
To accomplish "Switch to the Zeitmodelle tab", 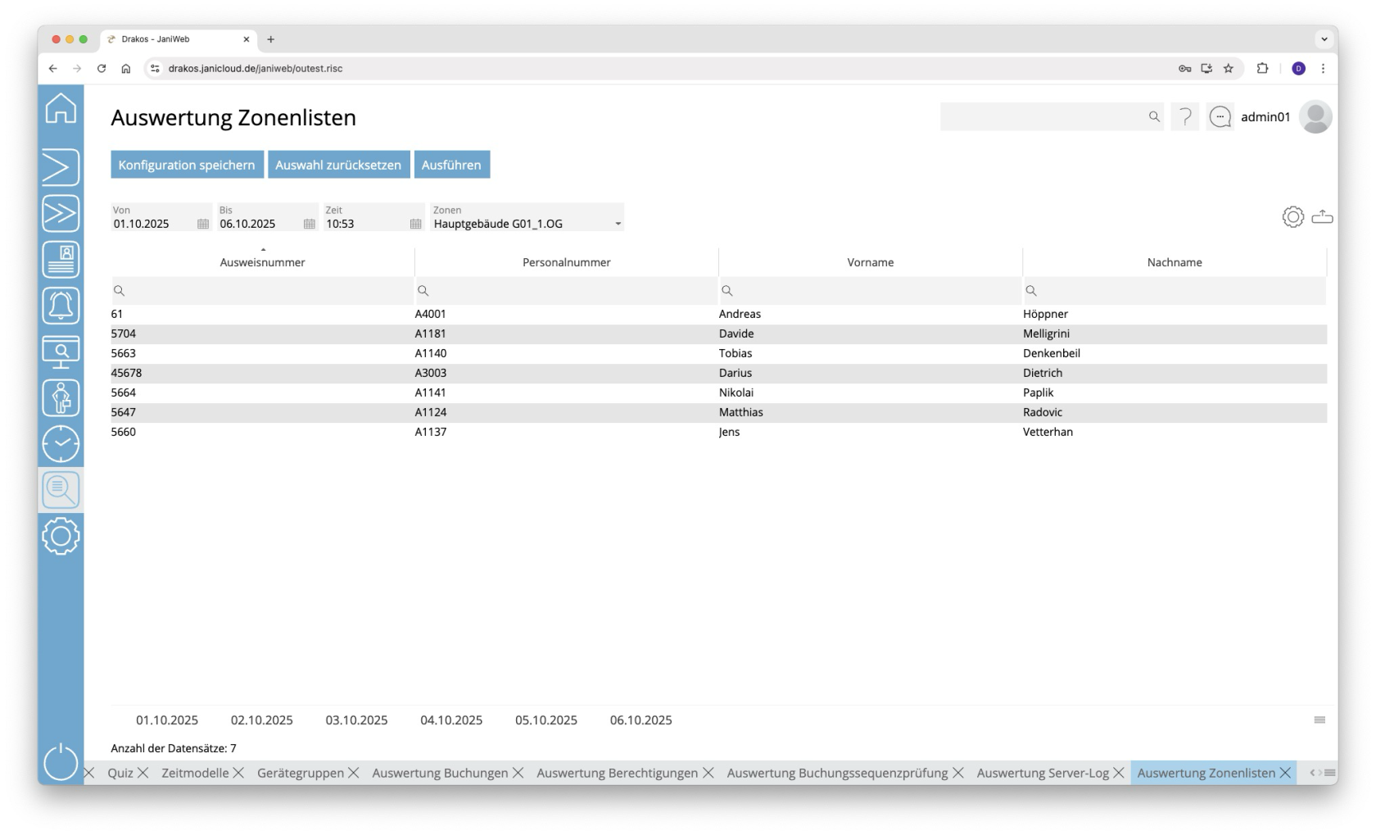I will point(195,774).
